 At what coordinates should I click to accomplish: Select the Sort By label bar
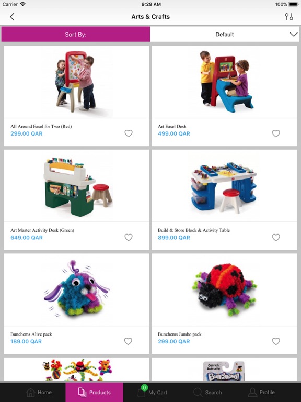(76, 35)
